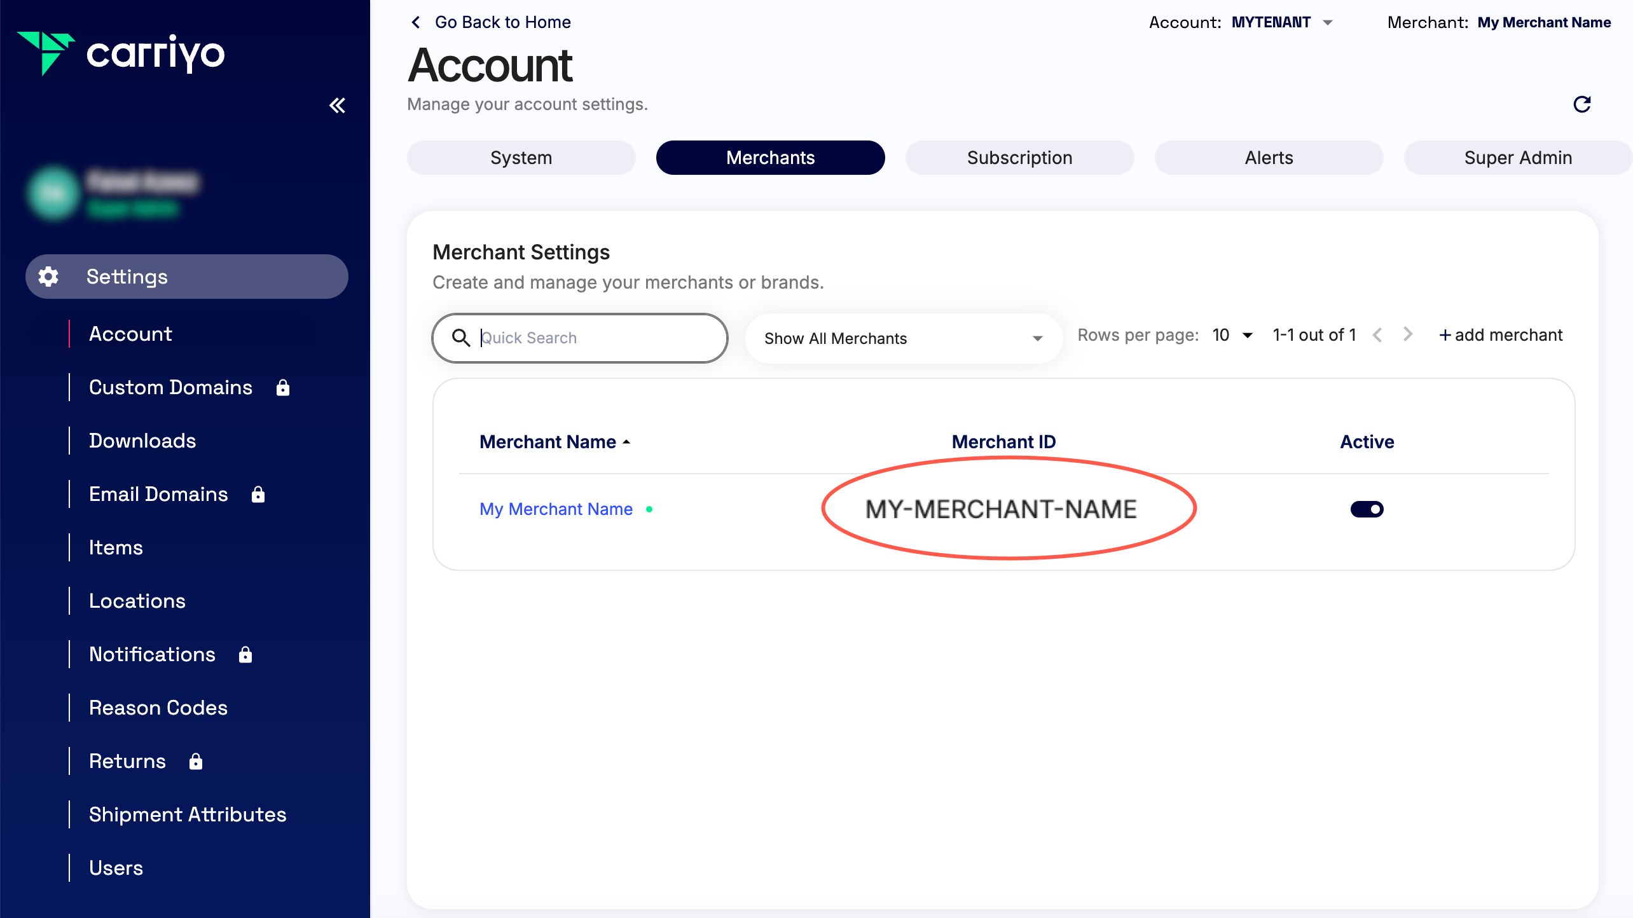The height and width of the screenshot is (918, 1633).
Task: Click the add merchant button
Action: pos(1501,335)
